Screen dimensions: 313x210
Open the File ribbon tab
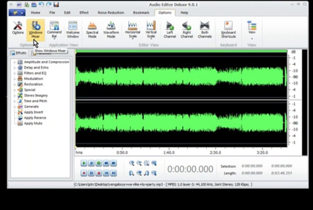pyautogui.click(x=52, y=13)
